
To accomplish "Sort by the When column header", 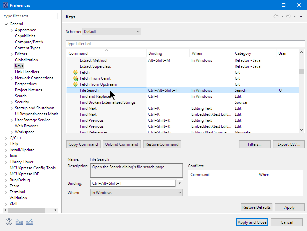I will 211,53.
